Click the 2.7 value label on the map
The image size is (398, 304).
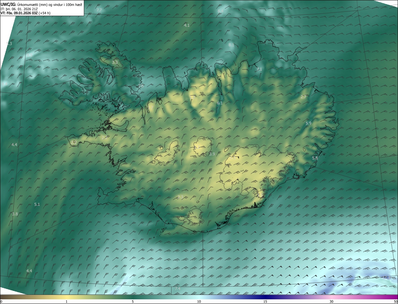tap(303, 97)
